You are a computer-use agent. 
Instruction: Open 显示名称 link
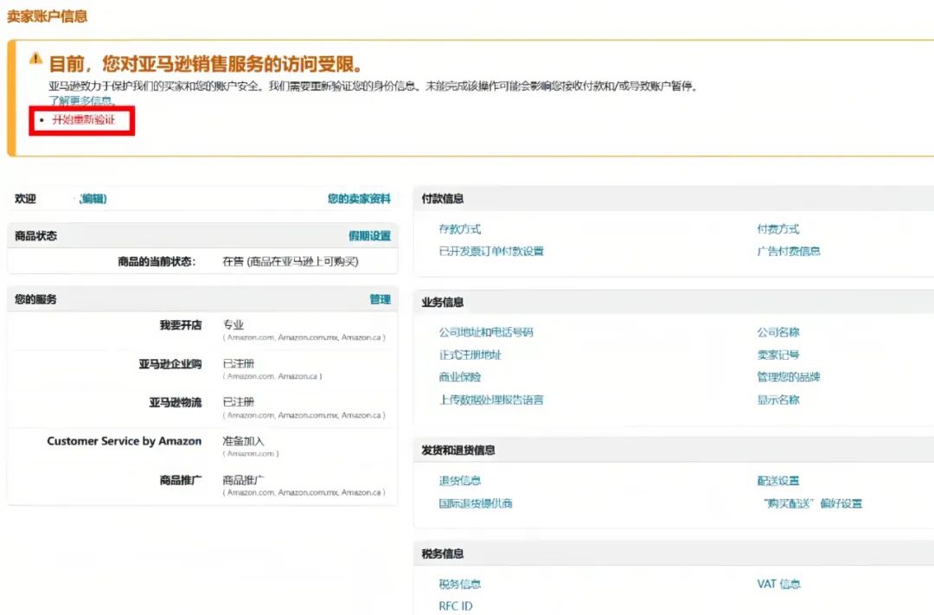(778, 400)
